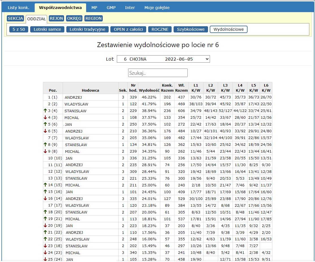The image size is (315, 262).
Task: Switch to the SEKCJA level
Action: click(x=16, y=18)
